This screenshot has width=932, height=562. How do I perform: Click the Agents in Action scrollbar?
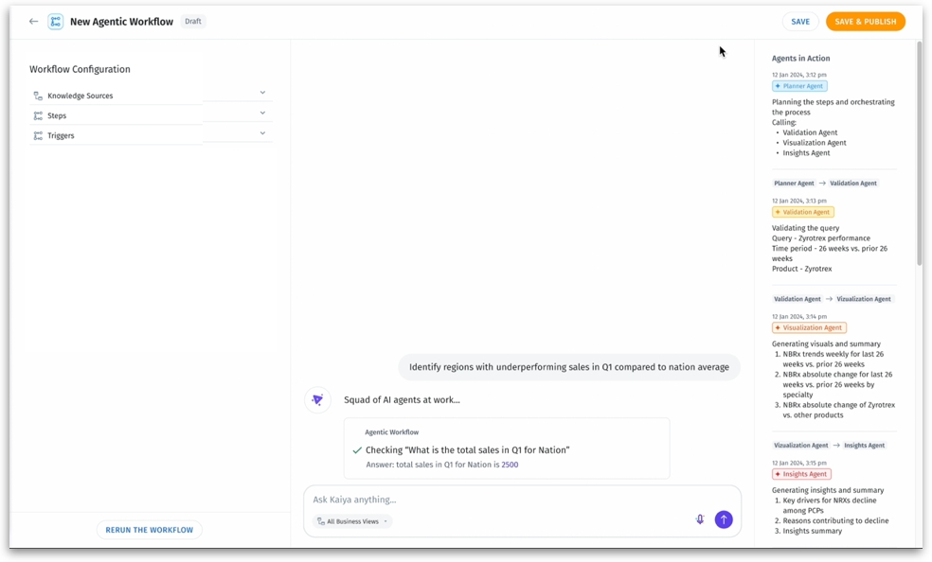click(919, 151)
